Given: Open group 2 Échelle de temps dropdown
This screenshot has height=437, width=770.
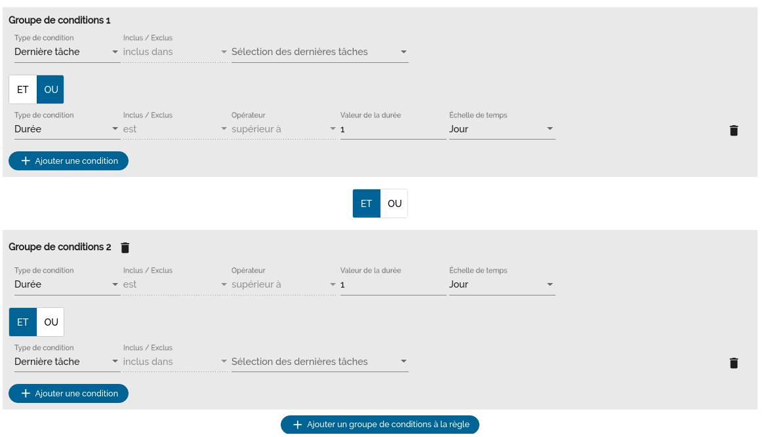Looking at the screenshot, I should [x=502, y=284].
